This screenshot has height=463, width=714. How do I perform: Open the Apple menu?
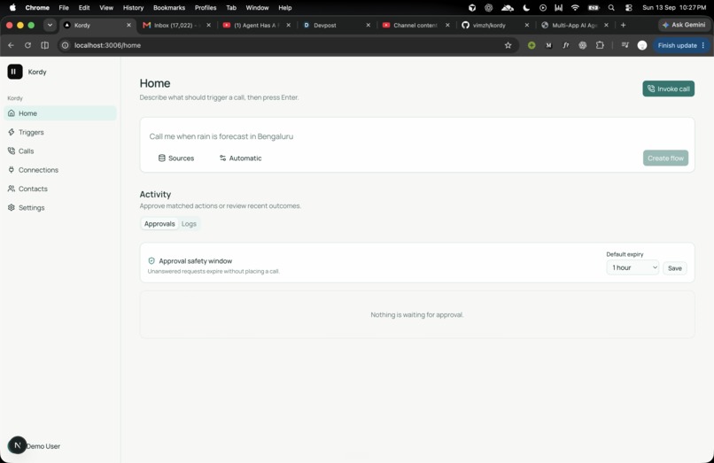click(12, 7)
